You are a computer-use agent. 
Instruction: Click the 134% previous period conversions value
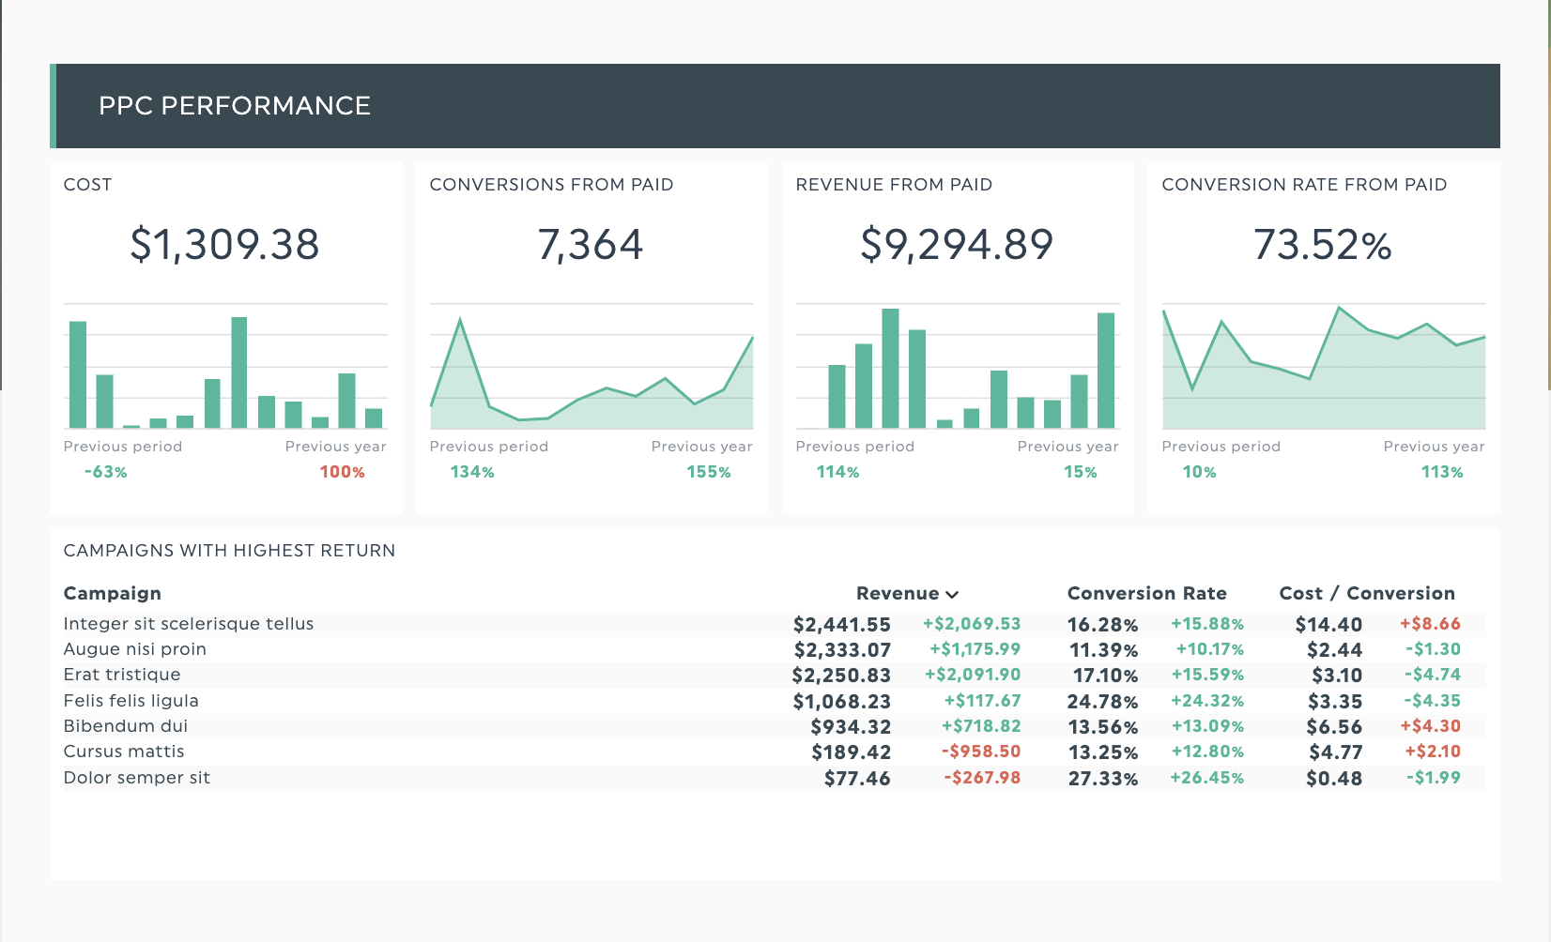pyautogui.click(x=472, y=472)
